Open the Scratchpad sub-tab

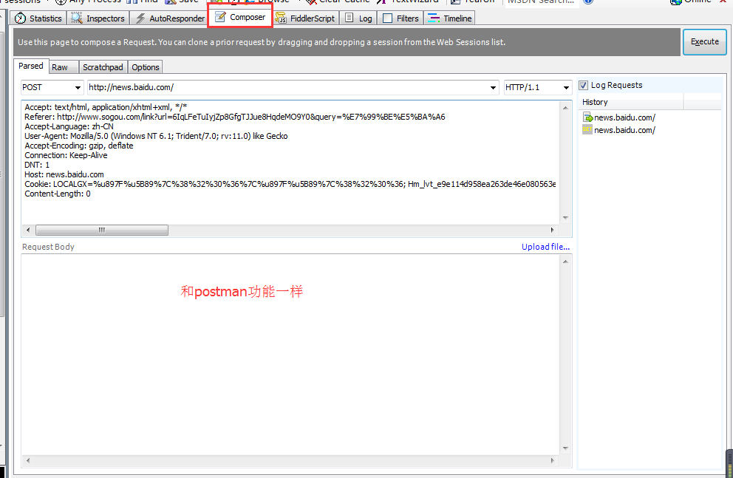[103, 67]
